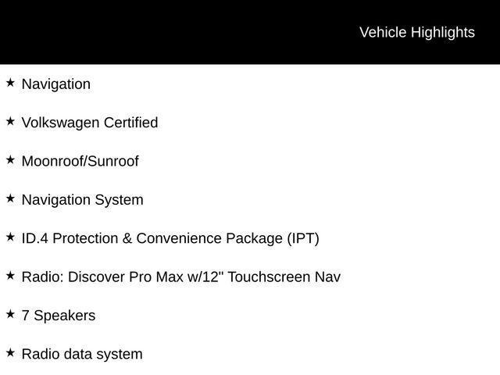
Task: Select the Navigation highlight text
Action: coord(55,84)
